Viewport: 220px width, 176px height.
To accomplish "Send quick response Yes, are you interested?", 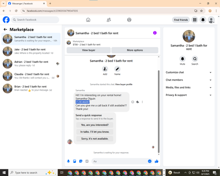I will click(x=95, y=125).
